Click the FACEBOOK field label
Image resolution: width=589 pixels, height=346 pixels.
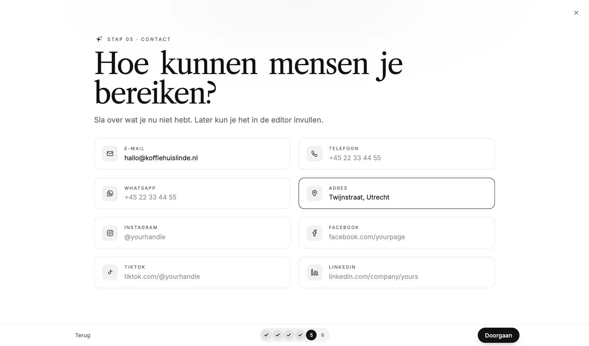pos(344,227)
